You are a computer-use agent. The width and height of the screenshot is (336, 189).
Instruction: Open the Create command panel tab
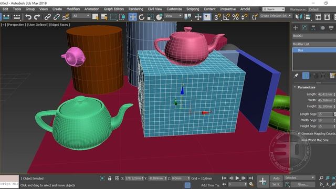296,28
